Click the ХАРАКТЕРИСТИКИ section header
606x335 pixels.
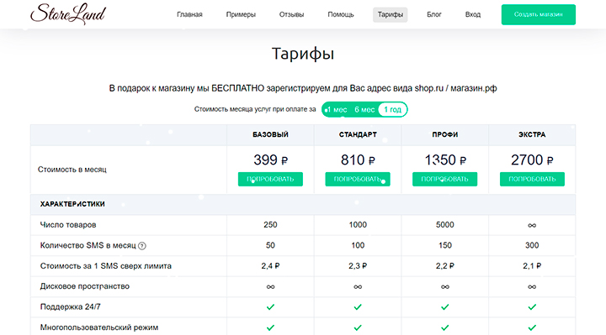pyautogui.click(x=72, y=204)
